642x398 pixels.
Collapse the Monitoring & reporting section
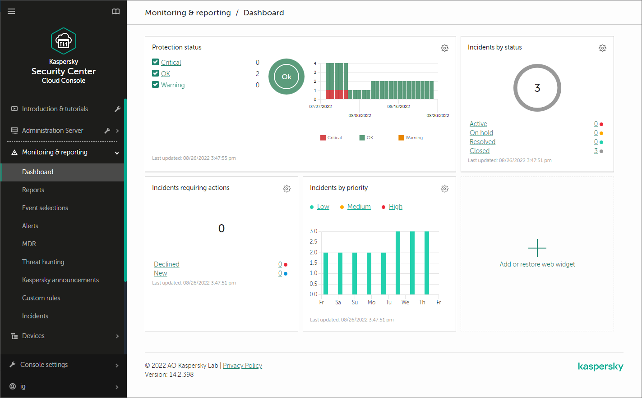coord(116,153)
